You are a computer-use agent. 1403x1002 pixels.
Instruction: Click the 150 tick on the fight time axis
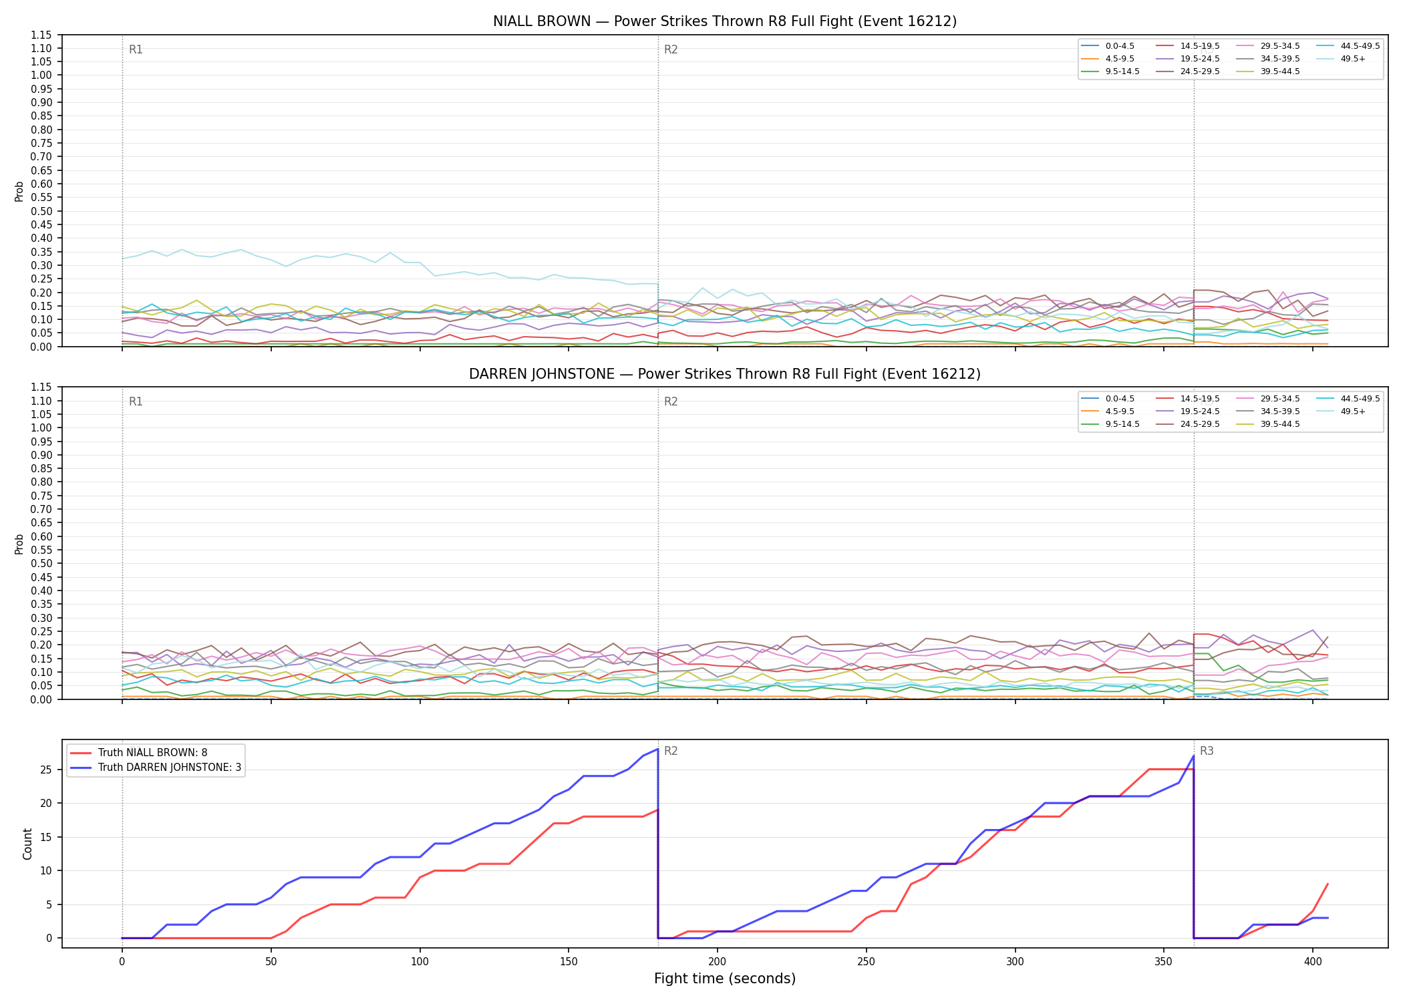568,961
